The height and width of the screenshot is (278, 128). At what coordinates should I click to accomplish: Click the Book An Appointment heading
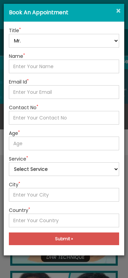(x=39, y=13)
